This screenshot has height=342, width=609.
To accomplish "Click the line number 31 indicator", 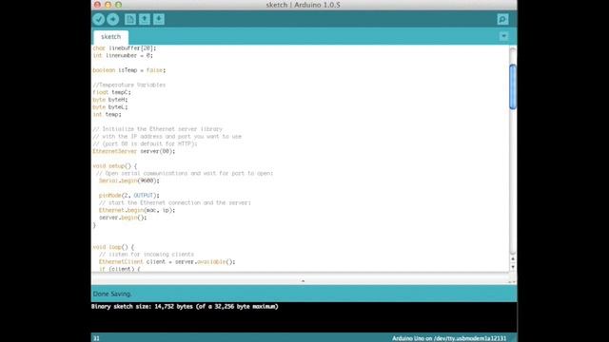I will click(x=96, y=338).
